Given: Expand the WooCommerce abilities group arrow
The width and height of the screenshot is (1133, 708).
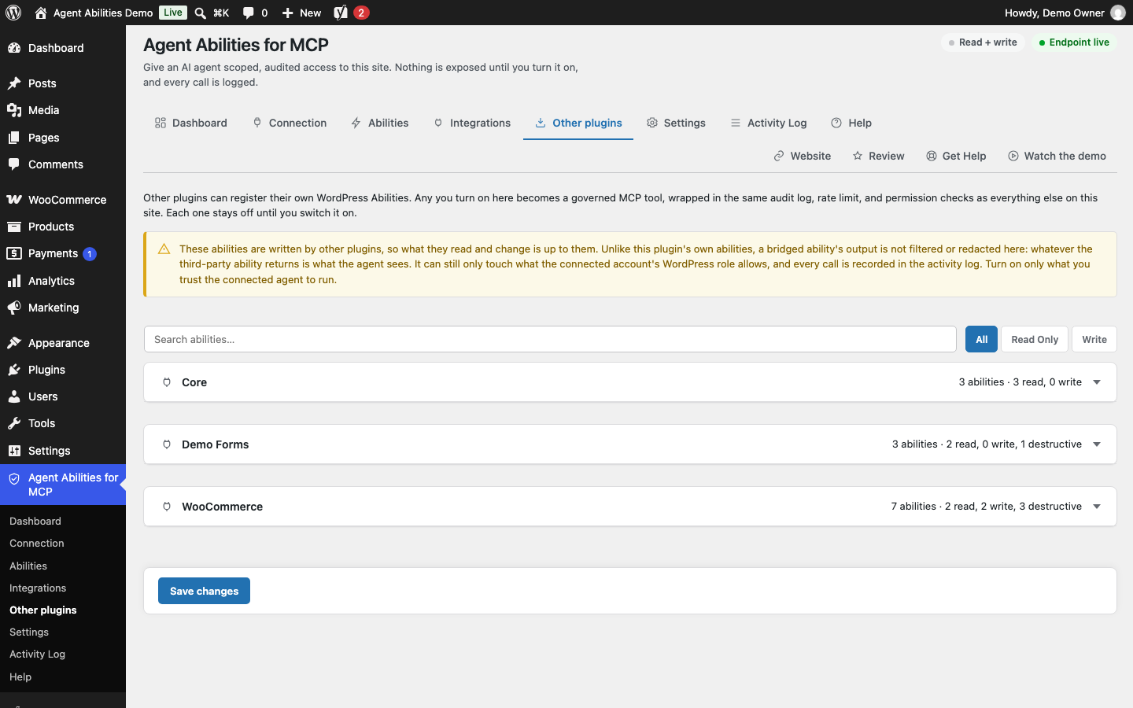Looking at the screenshot, I should pyautogui.click(x=1097, y=507).
